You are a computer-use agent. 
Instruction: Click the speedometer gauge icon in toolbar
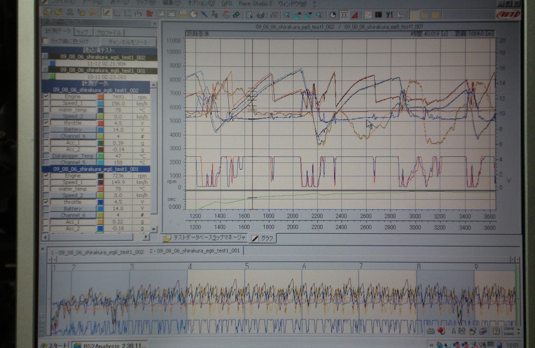(193, 14)
